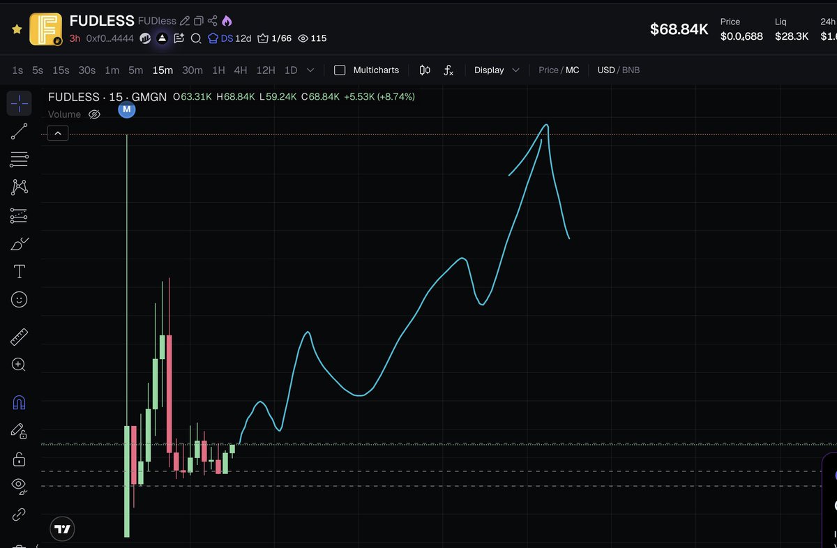Select the text annotation tool

coord(19,272)
